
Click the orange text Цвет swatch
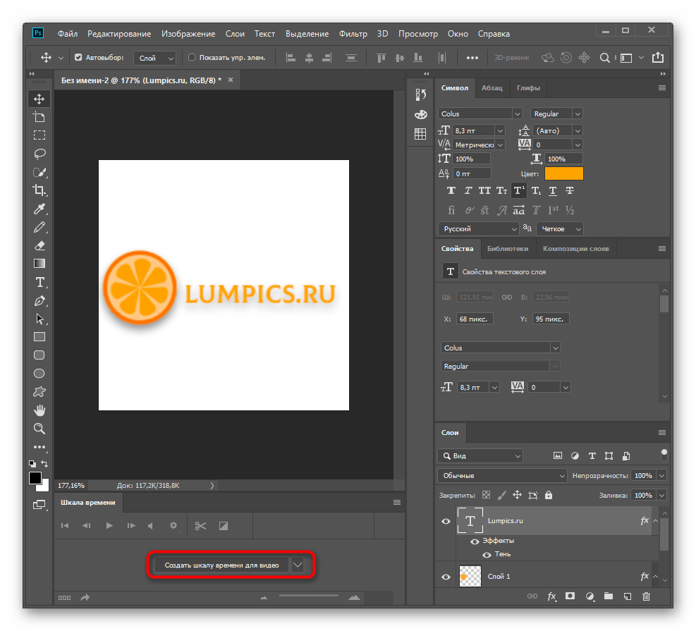tap(563, 173)
